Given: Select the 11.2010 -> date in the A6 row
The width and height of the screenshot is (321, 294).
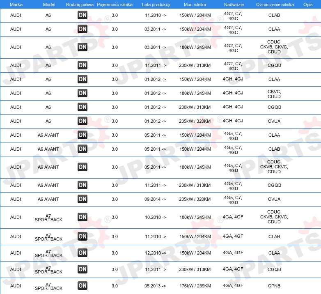Looking at the screenshot, I should 156,15.
